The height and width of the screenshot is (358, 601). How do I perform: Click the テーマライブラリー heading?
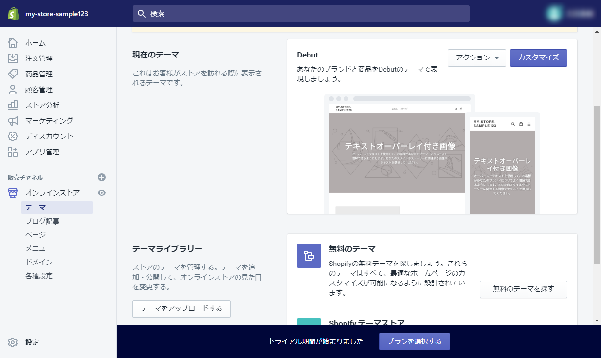click(x=167, y=249)
